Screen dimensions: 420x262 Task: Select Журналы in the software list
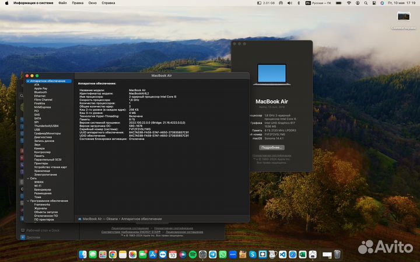40,208
